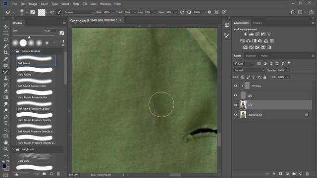
Task: Select the Zoom tool in toolbar
Action: tap(5, 149)
